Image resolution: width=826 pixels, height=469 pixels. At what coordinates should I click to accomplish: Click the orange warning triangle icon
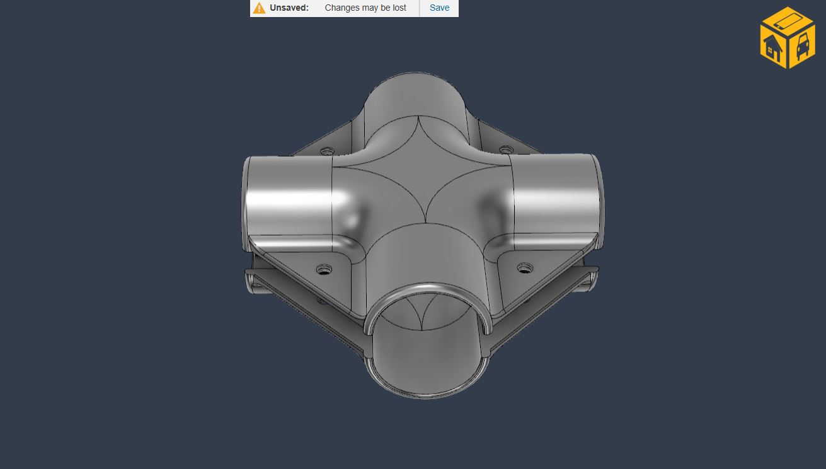tap(259, 8)
